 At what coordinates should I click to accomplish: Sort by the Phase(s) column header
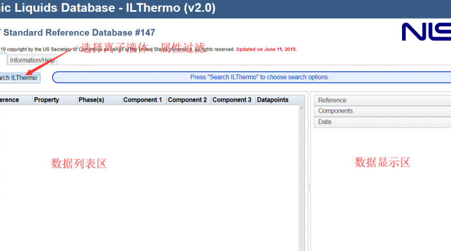point(100,100)
